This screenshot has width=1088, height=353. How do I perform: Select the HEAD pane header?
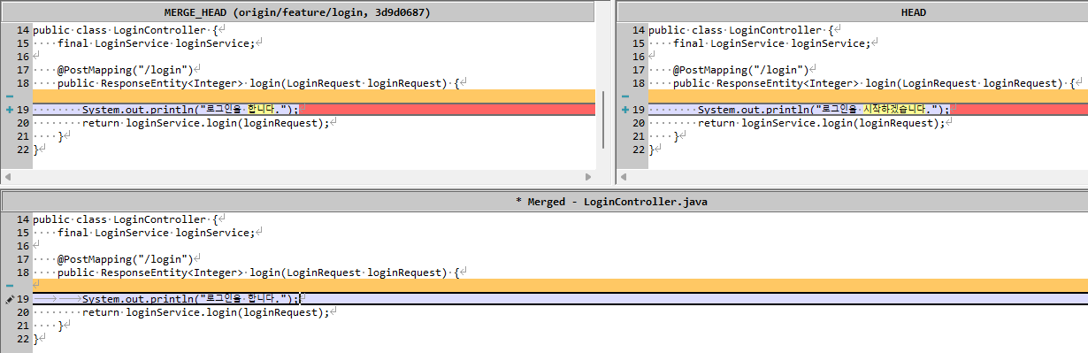[852, 12]
